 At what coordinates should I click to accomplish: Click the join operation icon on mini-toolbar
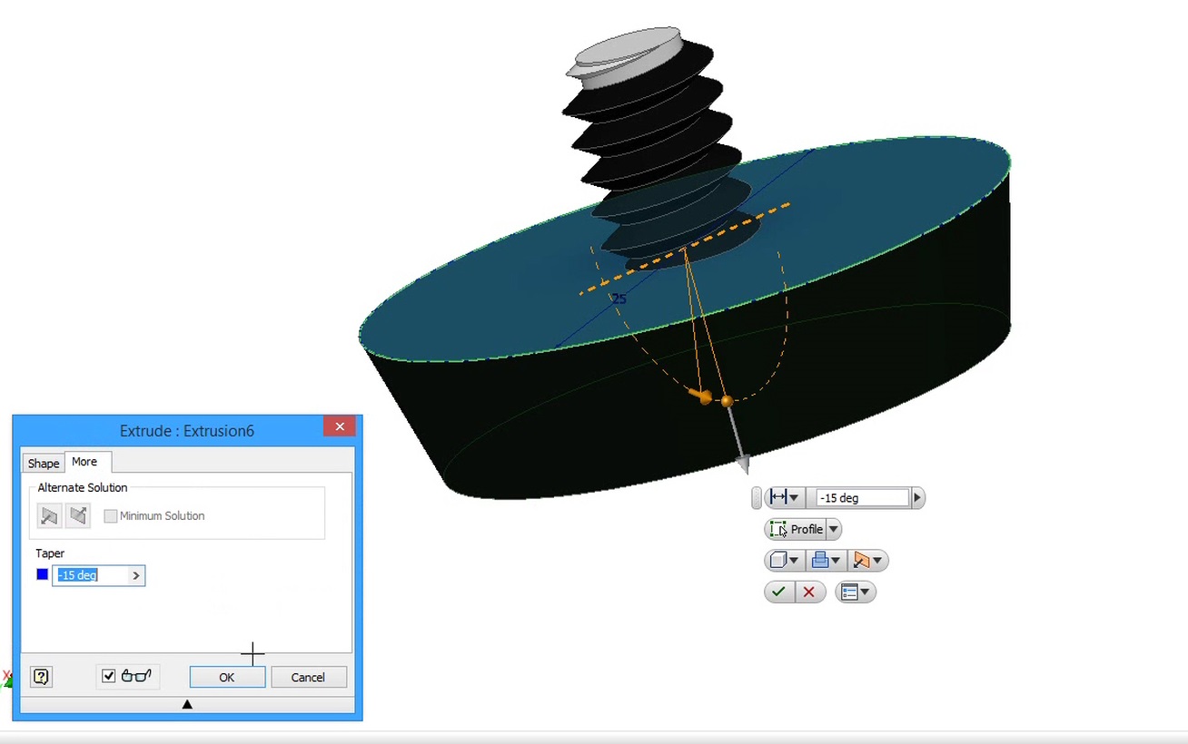click(818, 560)
